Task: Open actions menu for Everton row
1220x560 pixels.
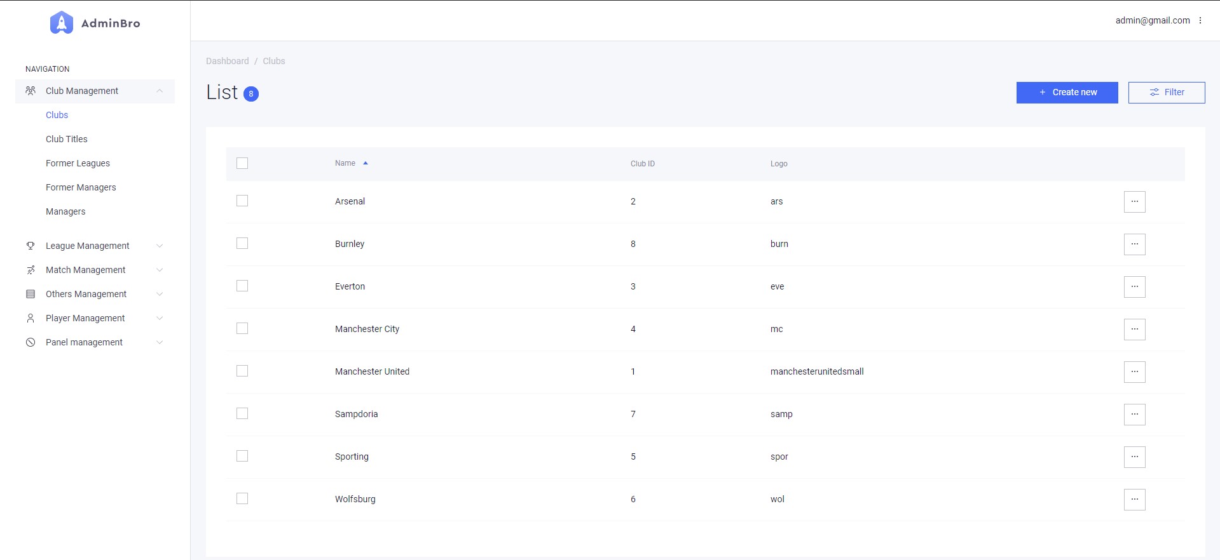Action: tap(1135, 287)
